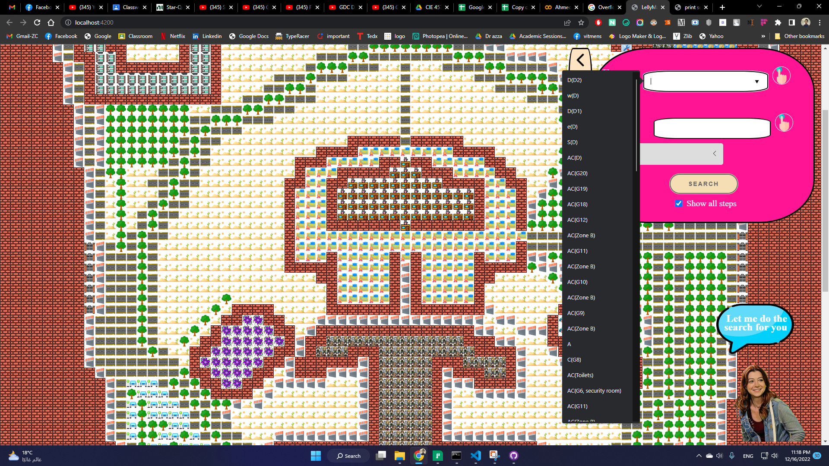Open the browser side panel icon

click(x=791, y=22)
